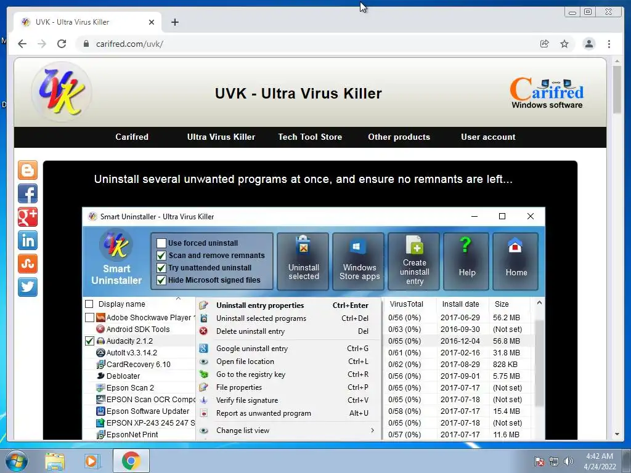Viewport: 631px width, 473px height.
Task: Share on LinkedIn icon
Action: (x=27, y=240)
